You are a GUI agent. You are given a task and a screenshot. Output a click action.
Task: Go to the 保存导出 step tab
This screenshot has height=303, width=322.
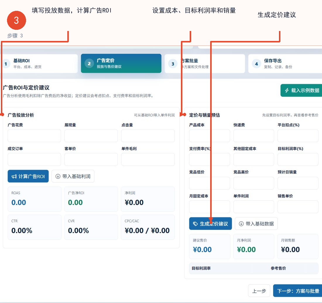(285, 63)
